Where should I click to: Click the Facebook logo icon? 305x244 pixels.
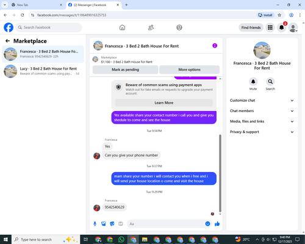(9, 27)
